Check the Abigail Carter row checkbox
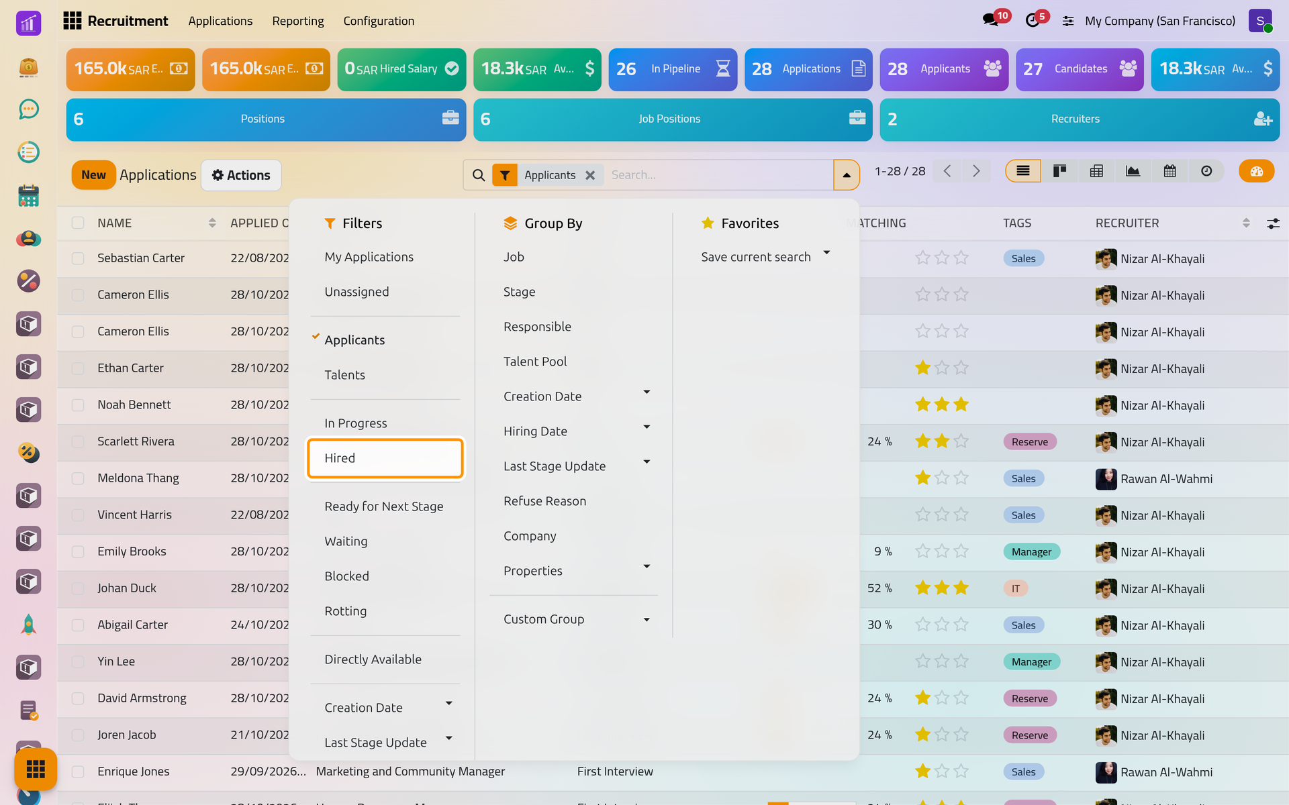Screen dimensions: 1289x805 pyautogui.click(x=78, y=625)
